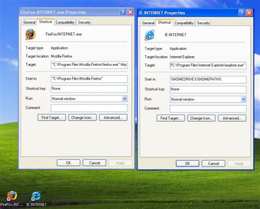Viewport: 260px width, 209px height.
Task: Open Compatibility tab in FireFox-INTERNET.exe Properties
Action: 65,22
